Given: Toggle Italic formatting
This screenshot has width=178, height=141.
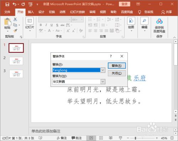Looking at the screenshot, I should 46,25.
